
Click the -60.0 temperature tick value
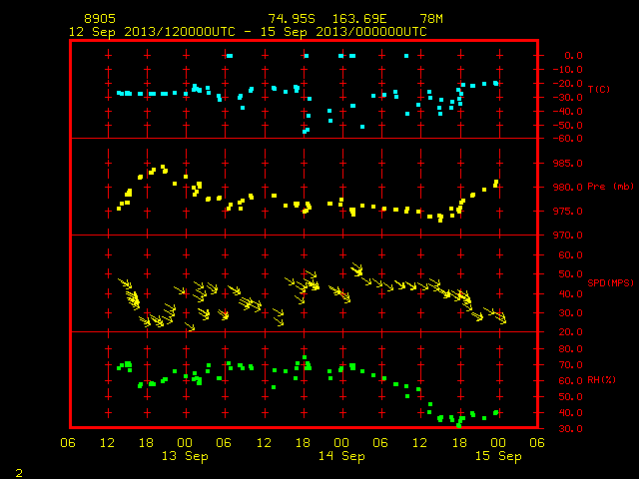click(568, 139)
